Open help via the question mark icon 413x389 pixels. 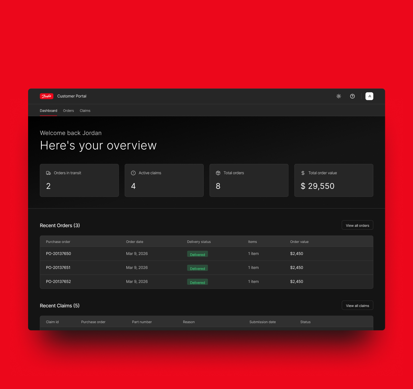tap(352, 96)
